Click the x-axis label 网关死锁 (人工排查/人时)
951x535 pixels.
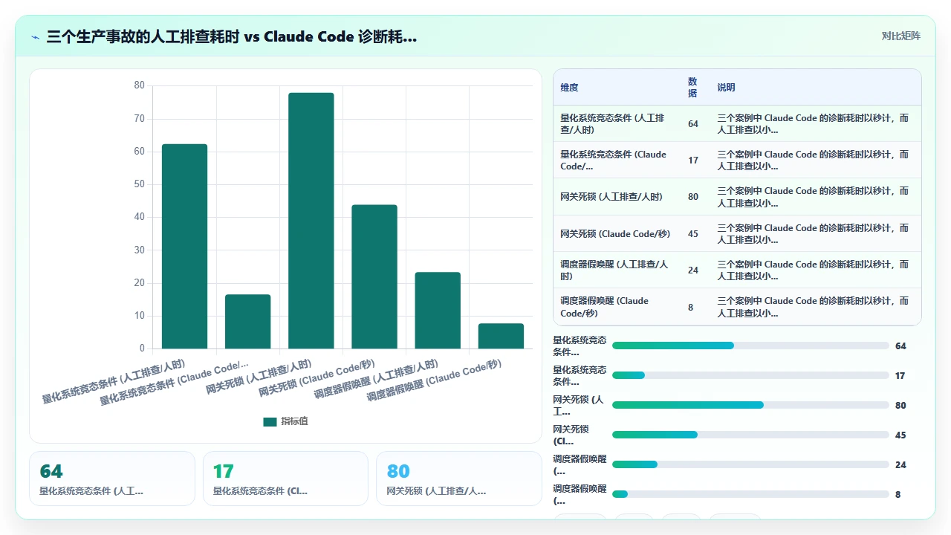pyautogui.click(x=259, y=377)
